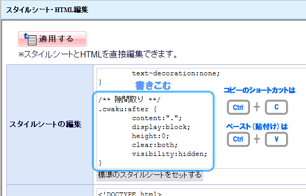Image resolution: width=306 pixels, height=196 pixels.
Task: Click the 'content:".";' line
Action: pyautogui.click(x=157, y=118)
